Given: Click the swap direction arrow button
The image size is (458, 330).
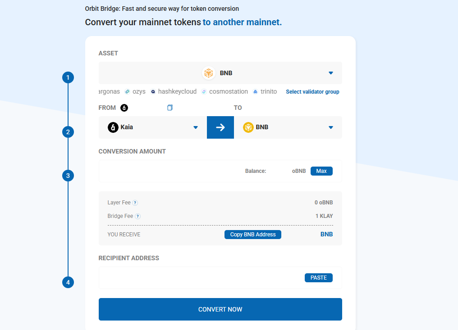Looking at the screenshot, I should [220, 127].
